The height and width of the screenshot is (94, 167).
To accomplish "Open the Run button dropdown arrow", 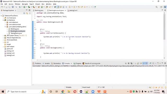I will [27, 7].
